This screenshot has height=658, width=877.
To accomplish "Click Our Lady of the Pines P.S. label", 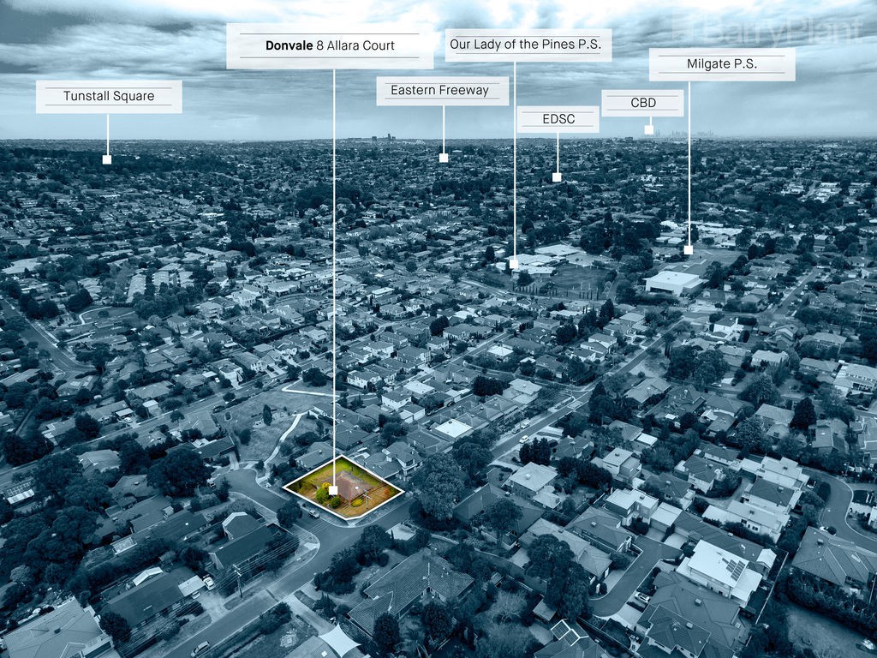I will (528, 45).
